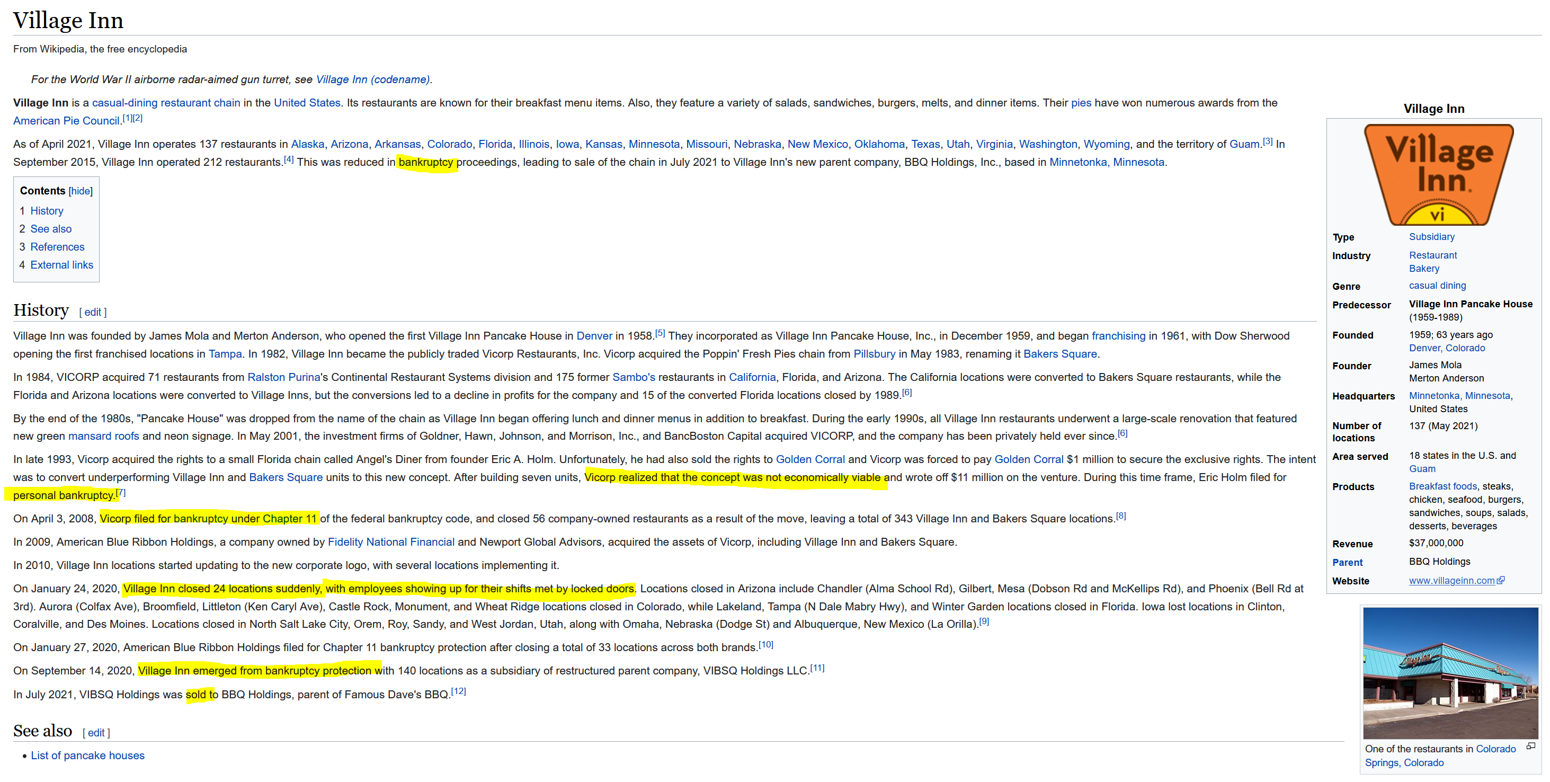The width and height of the screenshot is (1550, 782).
Task: Open casual dining genre link in infobox
Action: coord(1438,286)
